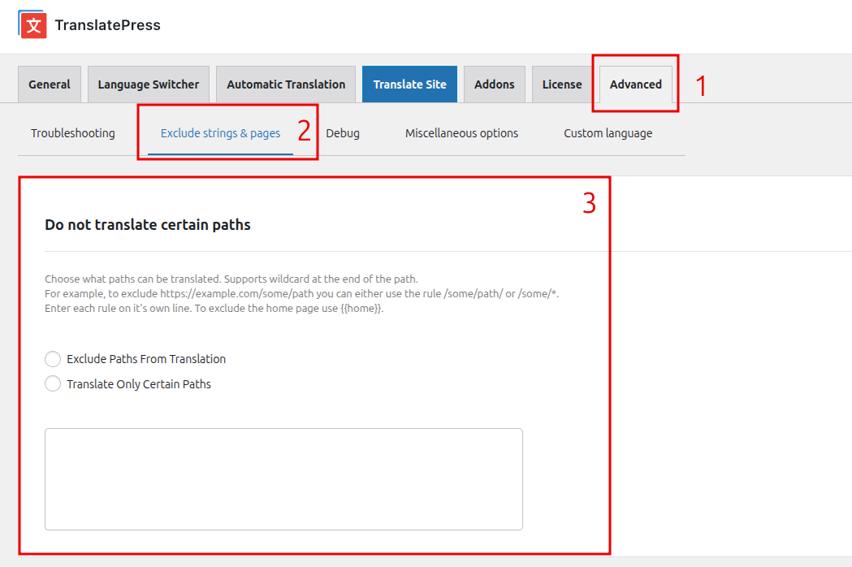The image size is (852, 567).
Task: Choose Translate Only Certain Paths radio option
Action: (x=53, y=384)
